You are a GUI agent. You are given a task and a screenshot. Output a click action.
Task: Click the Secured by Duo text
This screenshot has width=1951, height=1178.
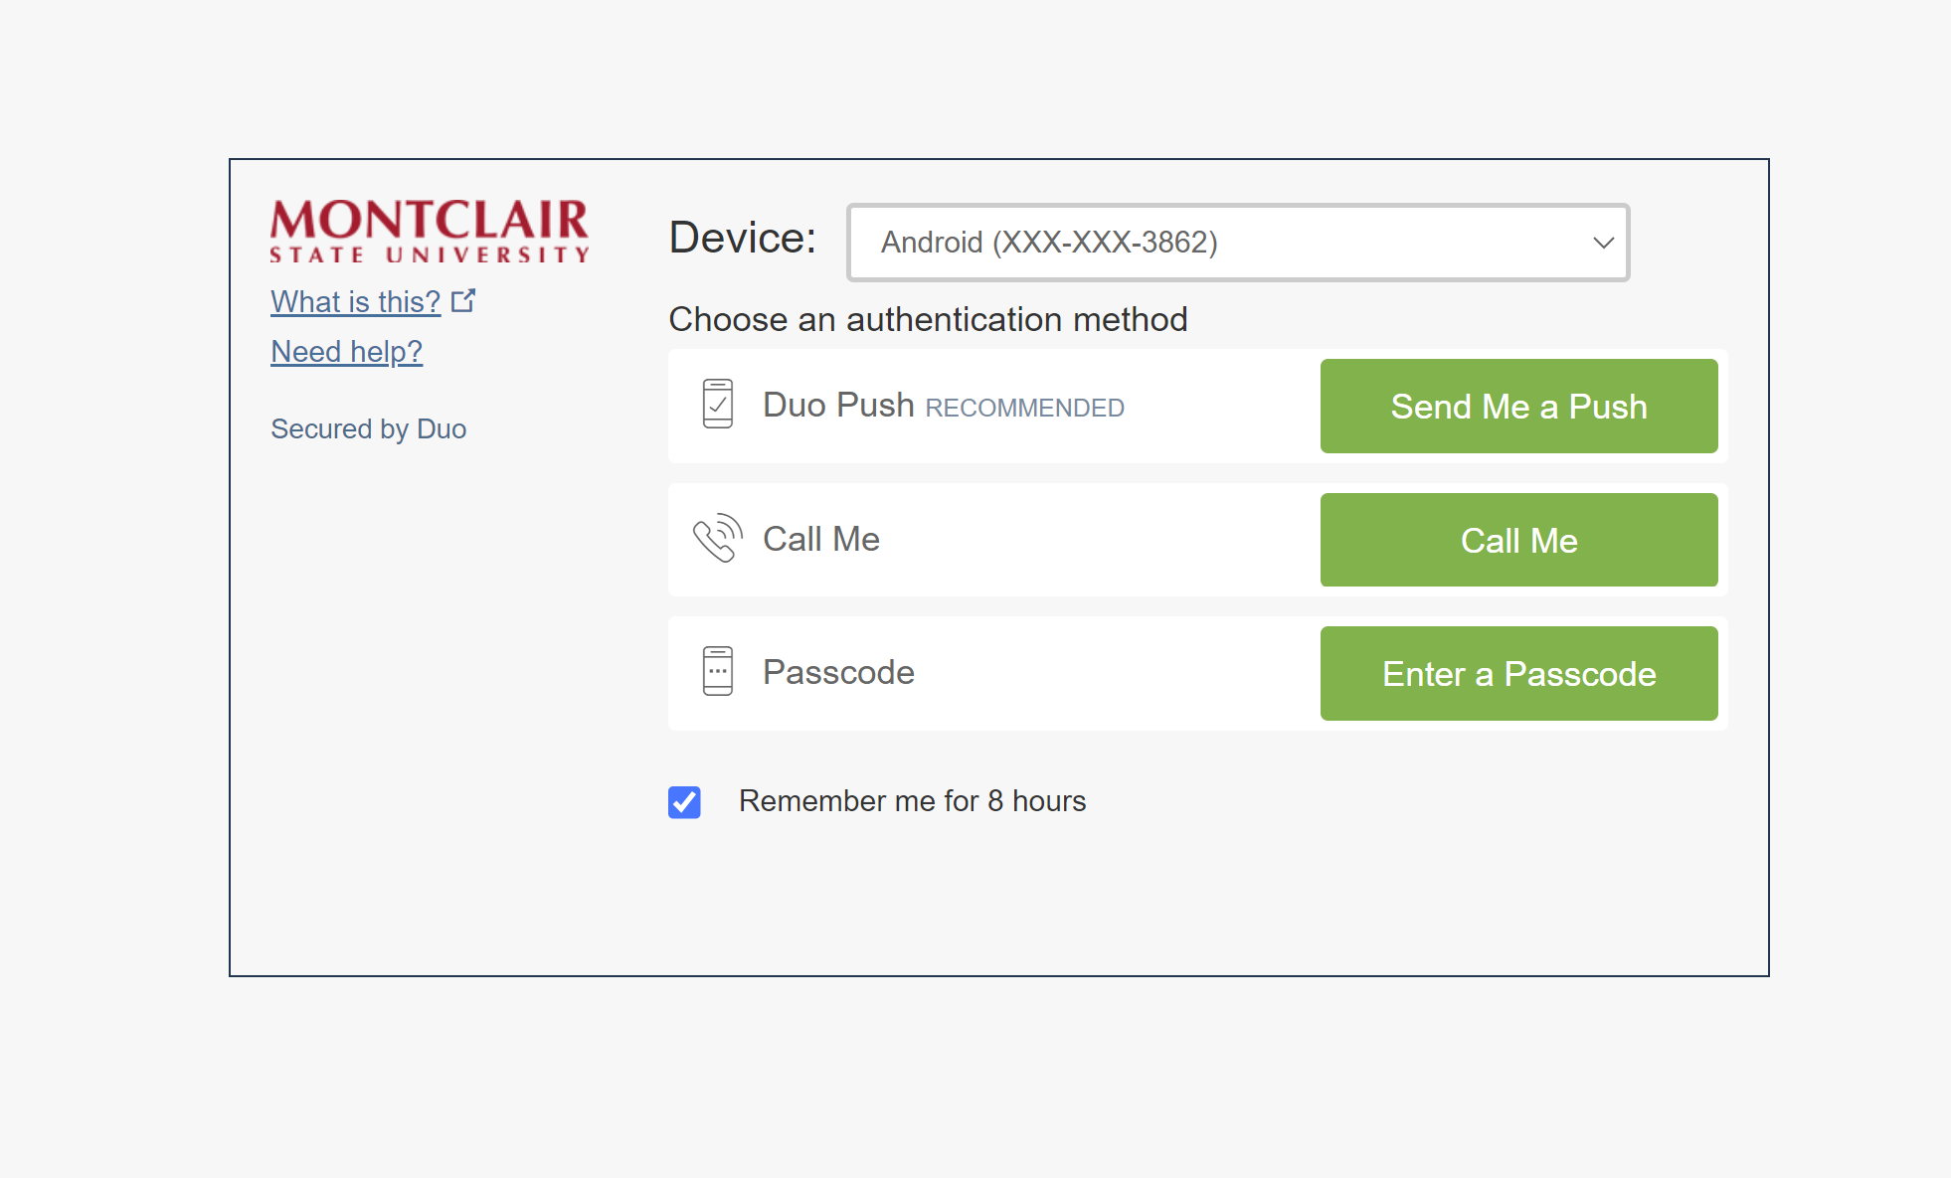pyautogui.click(x=368, y=429)
